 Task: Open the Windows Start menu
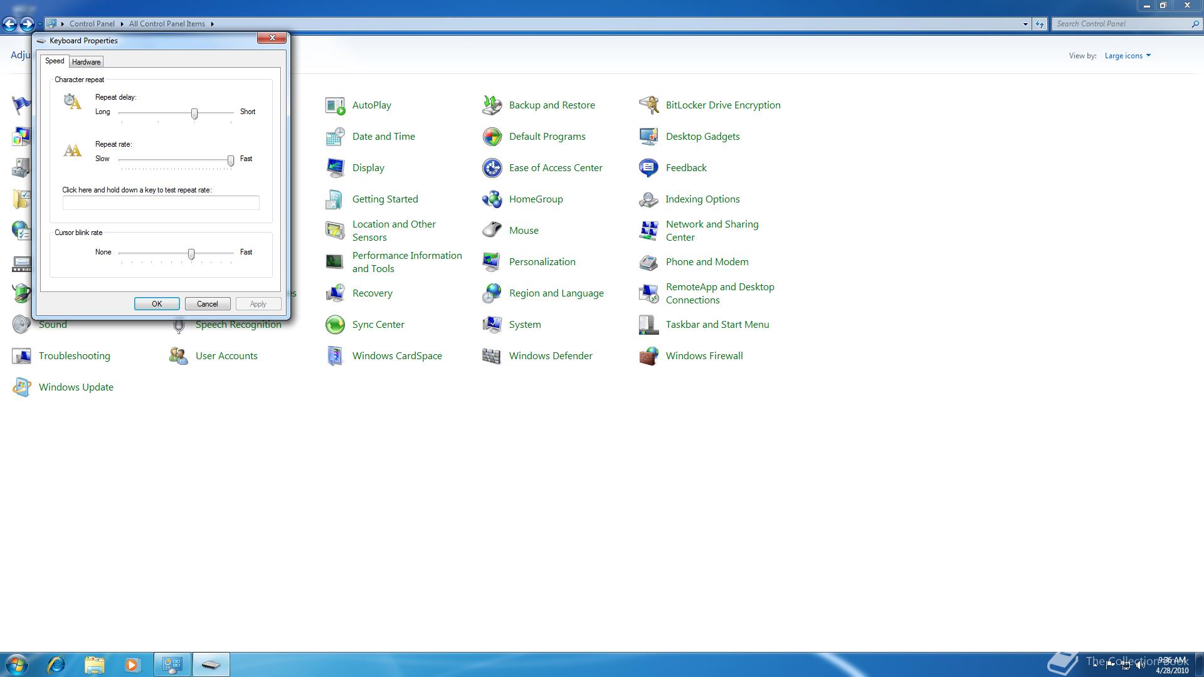tap(16, 664)
